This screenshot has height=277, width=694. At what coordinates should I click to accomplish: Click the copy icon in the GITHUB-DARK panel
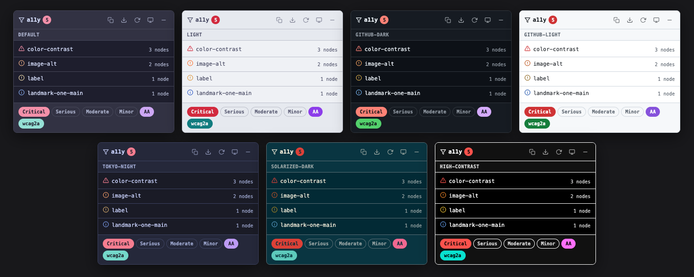[x=448, y=20]
